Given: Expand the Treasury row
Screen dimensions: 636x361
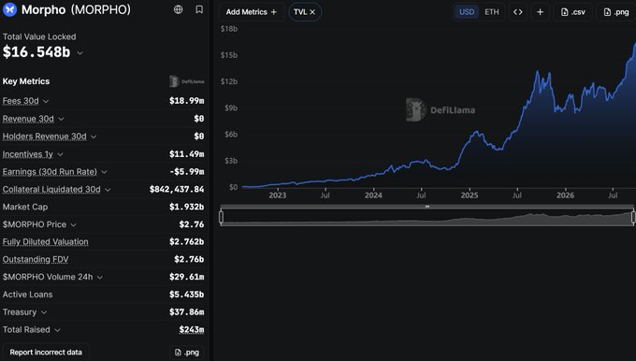Looking at the screenshot, I should point(44,312).
